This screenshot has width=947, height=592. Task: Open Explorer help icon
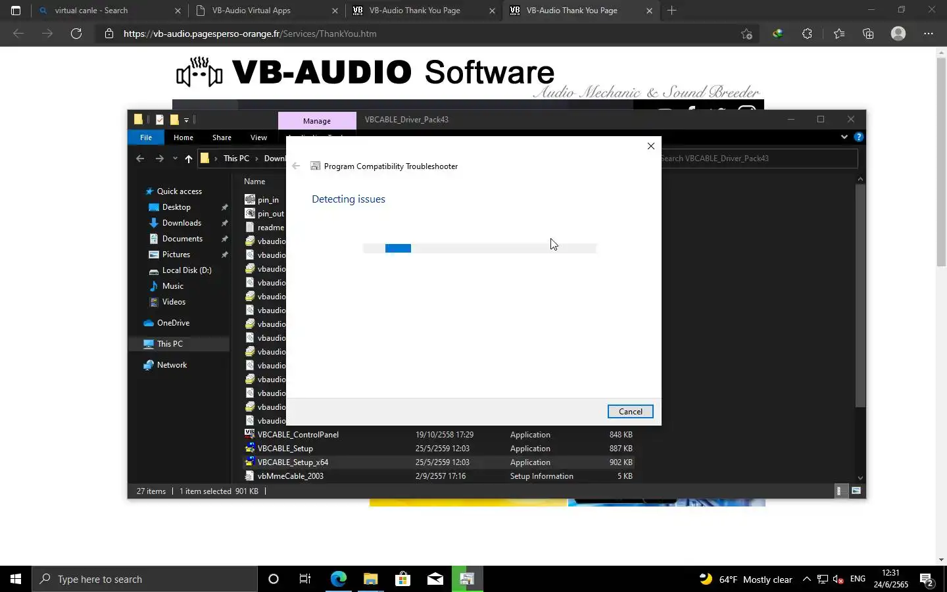[x=858, y=137]
